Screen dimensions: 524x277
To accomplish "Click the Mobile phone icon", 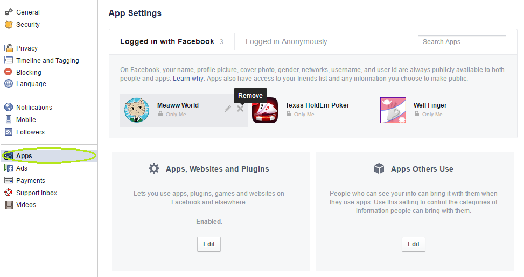I will (x=9, y=119).
